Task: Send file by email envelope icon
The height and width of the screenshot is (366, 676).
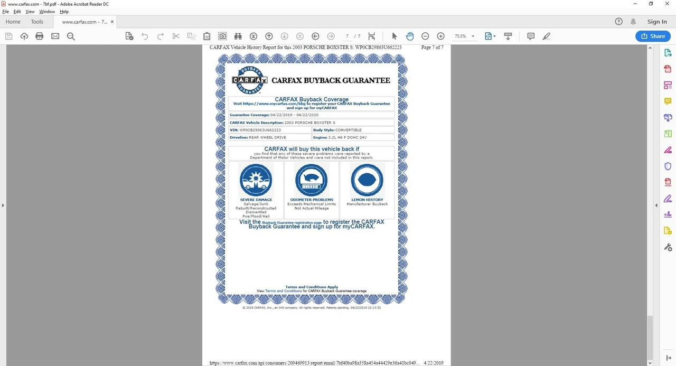Action: [55, 36]
